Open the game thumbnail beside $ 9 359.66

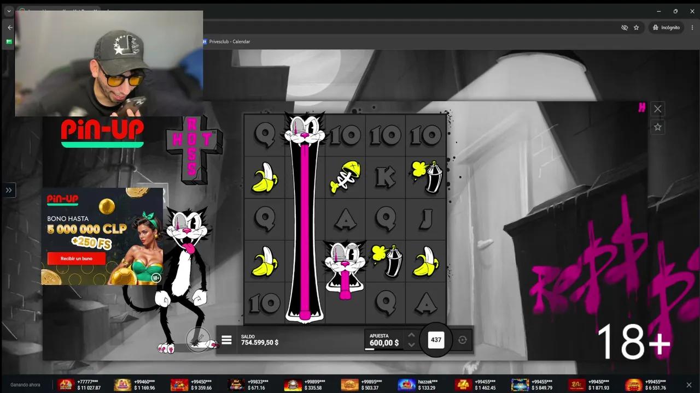coord(179,385)
